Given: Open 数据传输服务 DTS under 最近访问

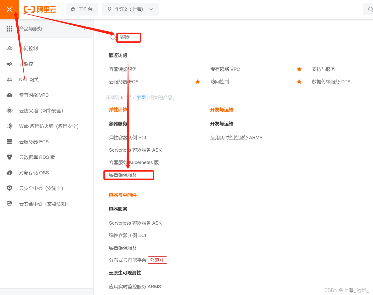Looking at the screenshot, I should click(331, 82).
